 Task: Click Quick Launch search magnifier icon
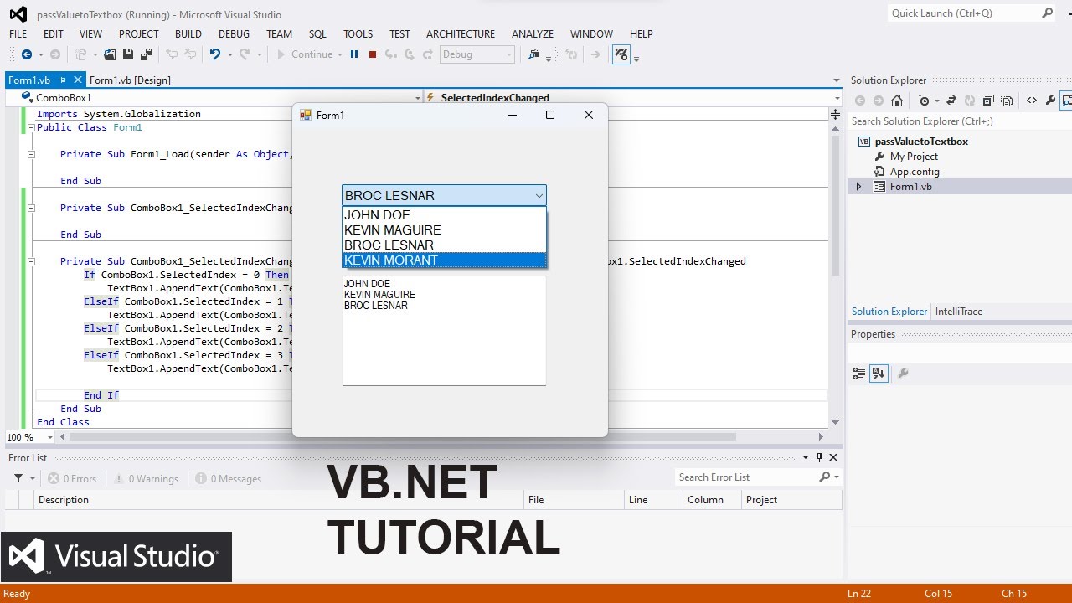click(1048, 13)
